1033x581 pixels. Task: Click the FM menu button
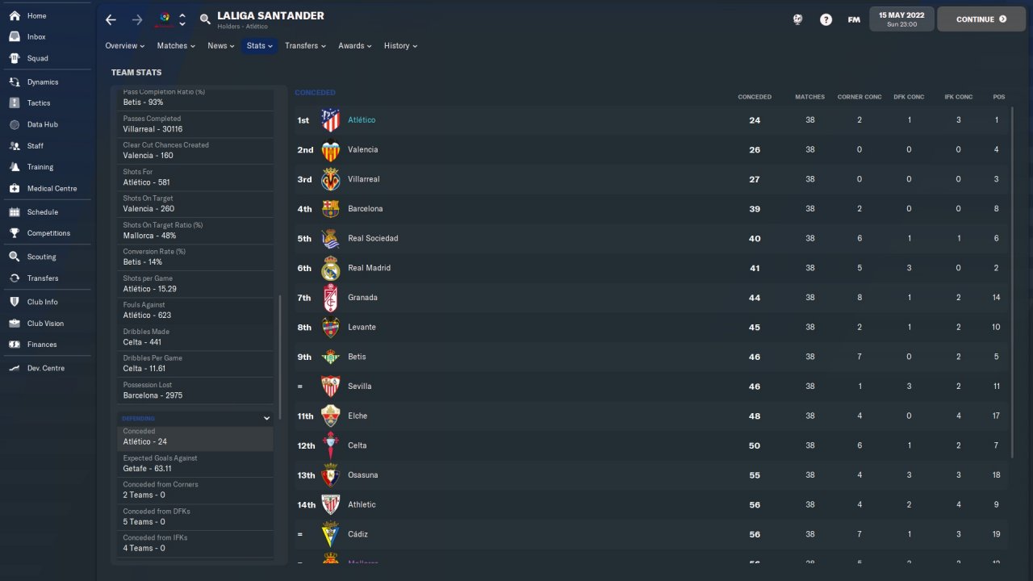pos(854,19)
